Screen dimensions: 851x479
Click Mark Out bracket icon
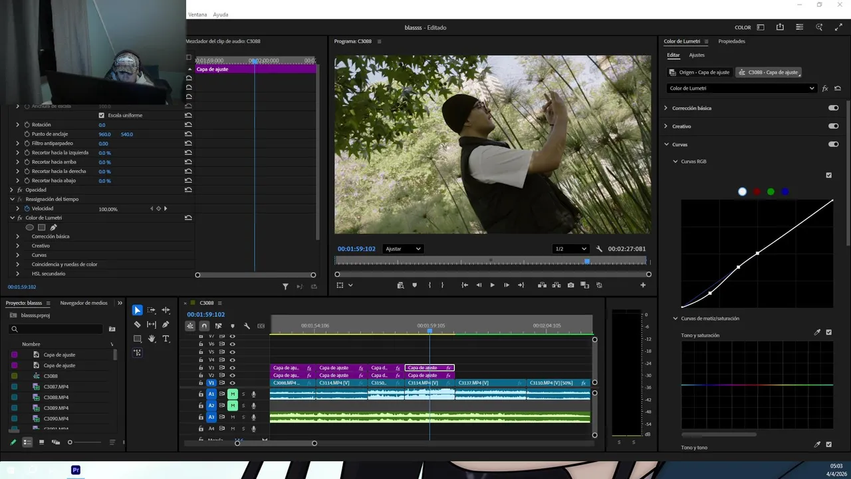tap(443, 285)
